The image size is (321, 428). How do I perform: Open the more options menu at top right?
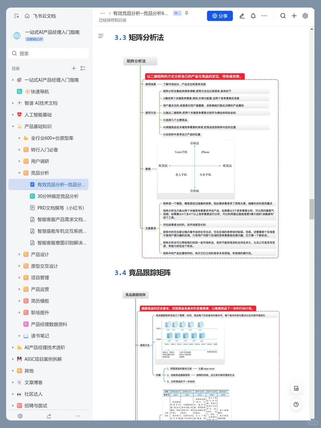pyautogui.click(x=264, y=16)
